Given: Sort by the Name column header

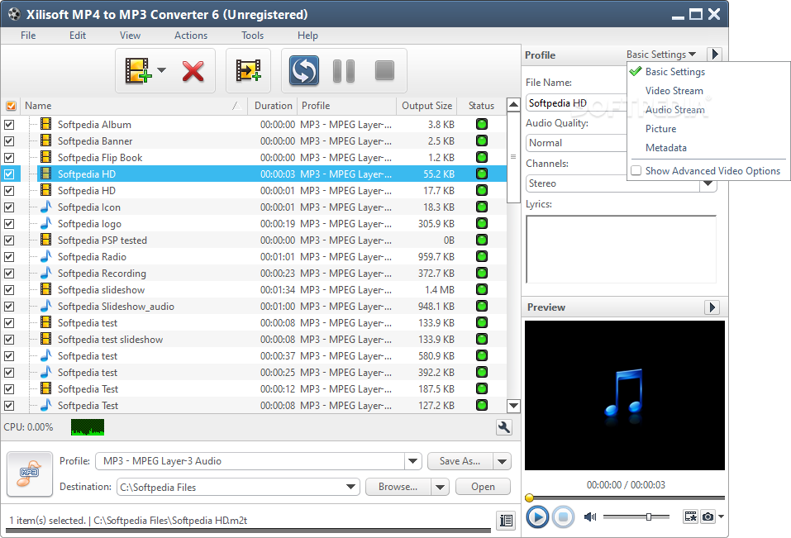Looking at the screenshot, I should pos(133,106).
